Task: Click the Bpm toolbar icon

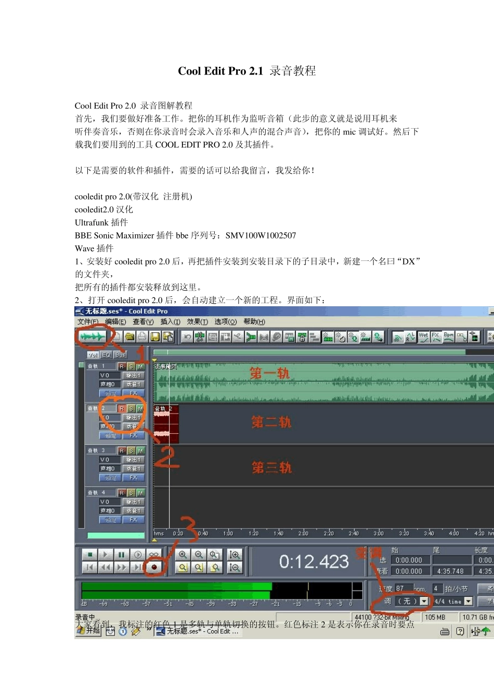Action: pyautogui.click(x=448, y=337)
